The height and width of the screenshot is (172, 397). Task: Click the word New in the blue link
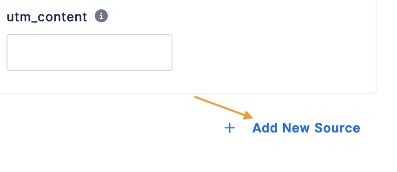coord(296,128)
